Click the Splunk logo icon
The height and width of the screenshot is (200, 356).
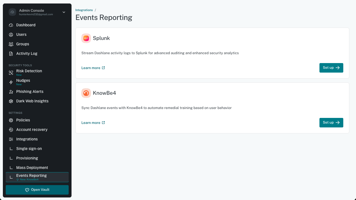tap(86, 38)
